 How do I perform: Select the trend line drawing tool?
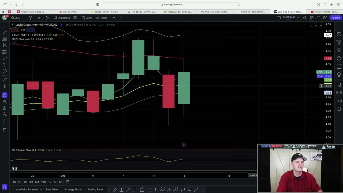[x=5, y=32]
